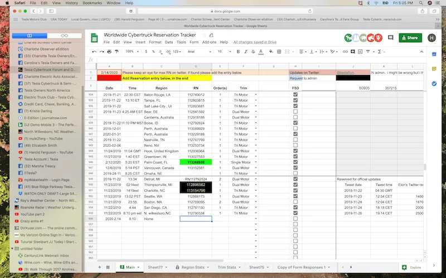446x278 pixels.
Task: Show the Safari sidebar toggle icon
Action: [51, 11]
